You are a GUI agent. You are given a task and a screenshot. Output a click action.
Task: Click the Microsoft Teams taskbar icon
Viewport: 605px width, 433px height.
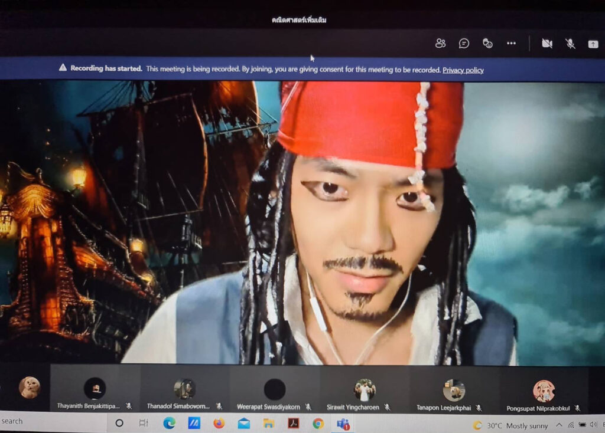click(343, 425)
